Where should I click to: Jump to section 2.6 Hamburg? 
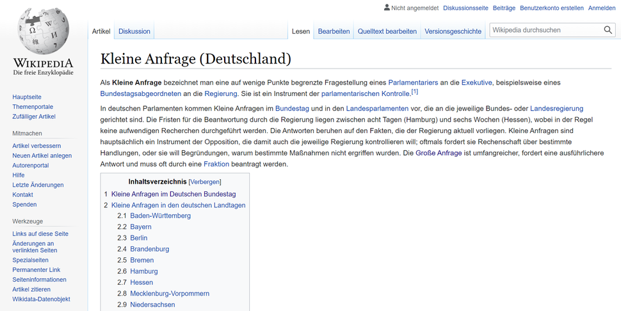(x=144, y=271)
